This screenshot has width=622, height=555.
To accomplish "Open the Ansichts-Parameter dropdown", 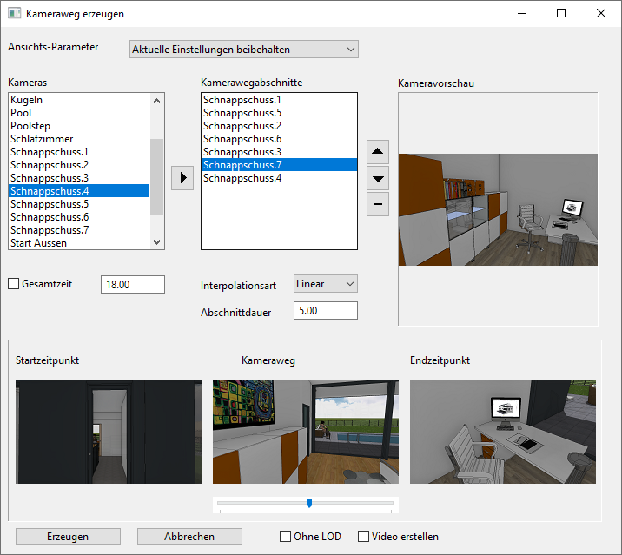I will (x=243, y=50).
